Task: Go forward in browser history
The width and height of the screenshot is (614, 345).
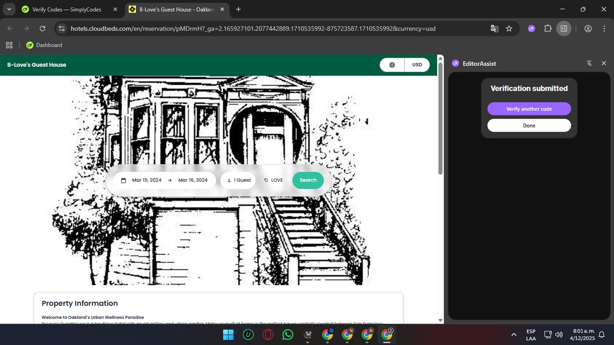Action: click(26, 29)
